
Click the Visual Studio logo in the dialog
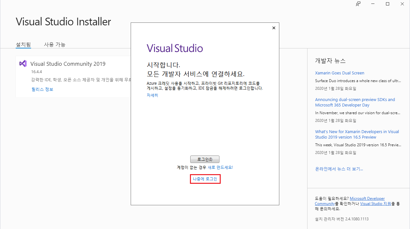(x=175, y=48)
